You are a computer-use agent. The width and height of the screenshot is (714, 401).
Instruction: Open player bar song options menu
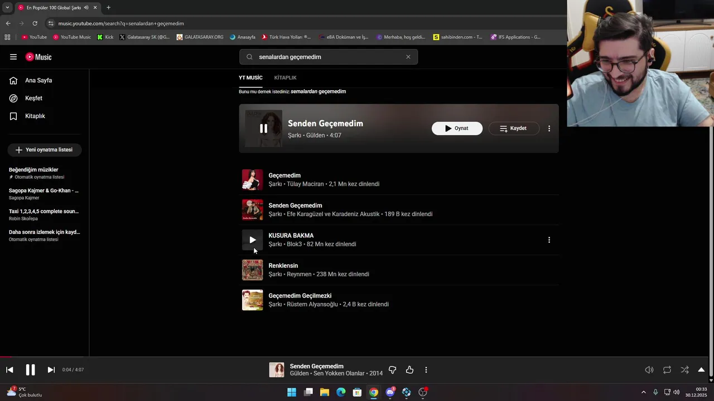(426, 370)
